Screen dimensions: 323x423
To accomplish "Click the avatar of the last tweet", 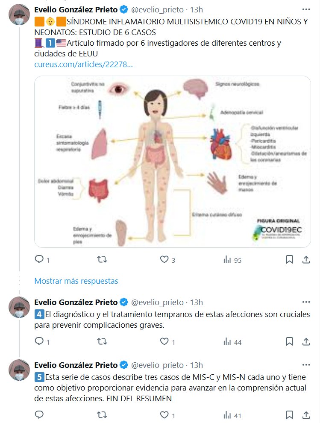I will [x=19, y=370].
